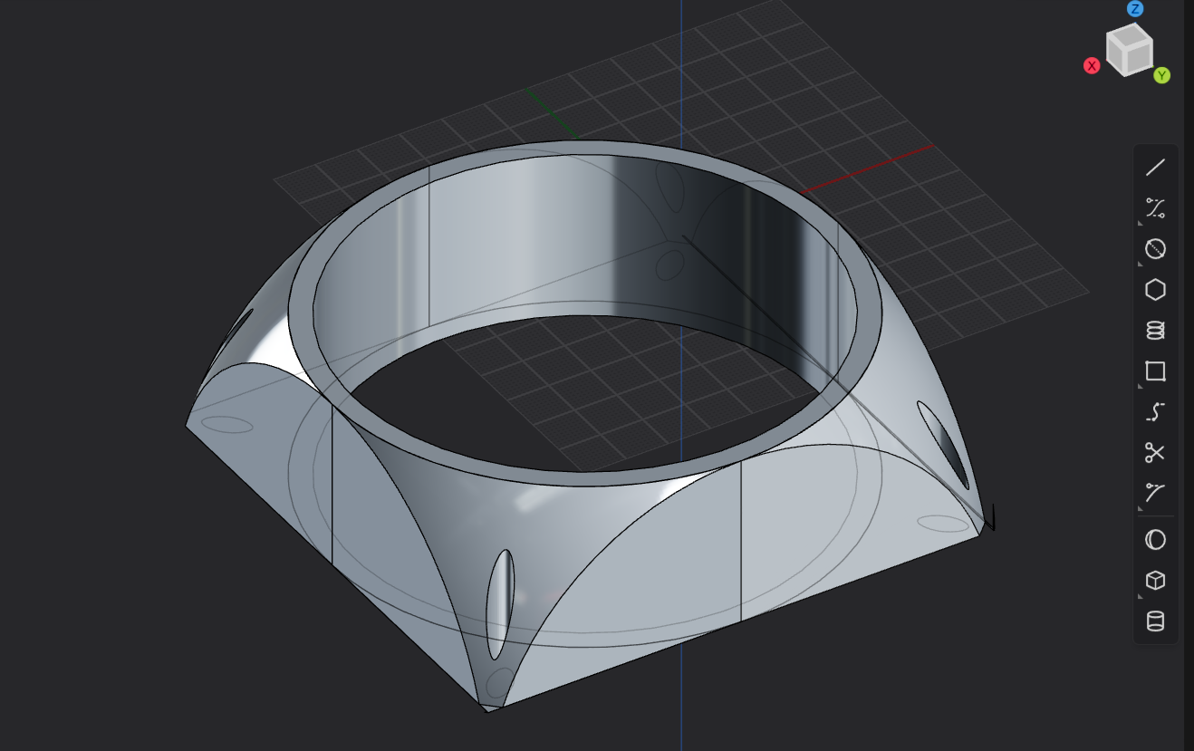This screenshot has width=1194, height=751.
Task: Click the green Y axis on view gizmo
Action: pyautogui.click(x=1161, y=75)
